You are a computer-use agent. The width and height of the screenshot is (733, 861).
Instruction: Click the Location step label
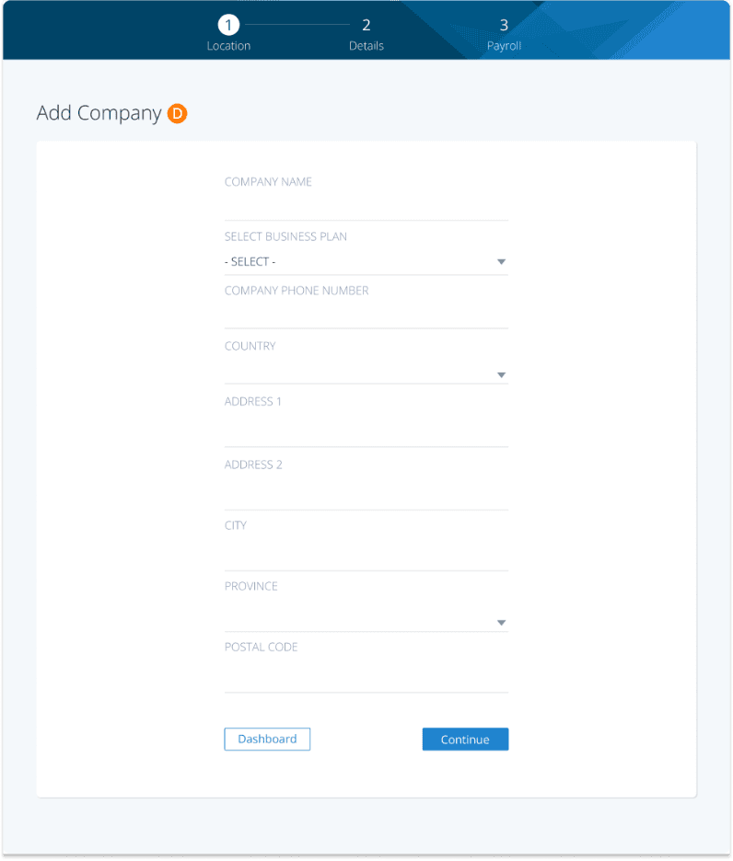228,46
